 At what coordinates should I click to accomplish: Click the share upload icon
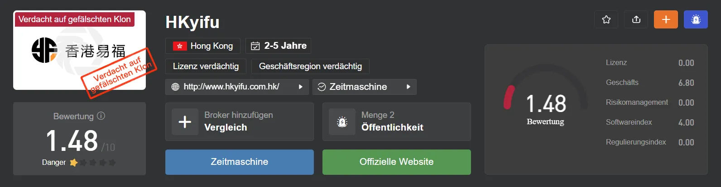pyautogui.click(x=636, y=19)
